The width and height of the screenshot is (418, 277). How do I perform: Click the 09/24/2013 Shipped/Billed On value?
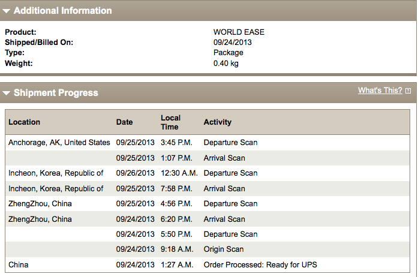click(233, 43)
